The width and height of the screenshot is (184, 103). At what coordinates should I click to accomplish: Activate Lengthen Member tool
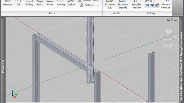[137, 5]
